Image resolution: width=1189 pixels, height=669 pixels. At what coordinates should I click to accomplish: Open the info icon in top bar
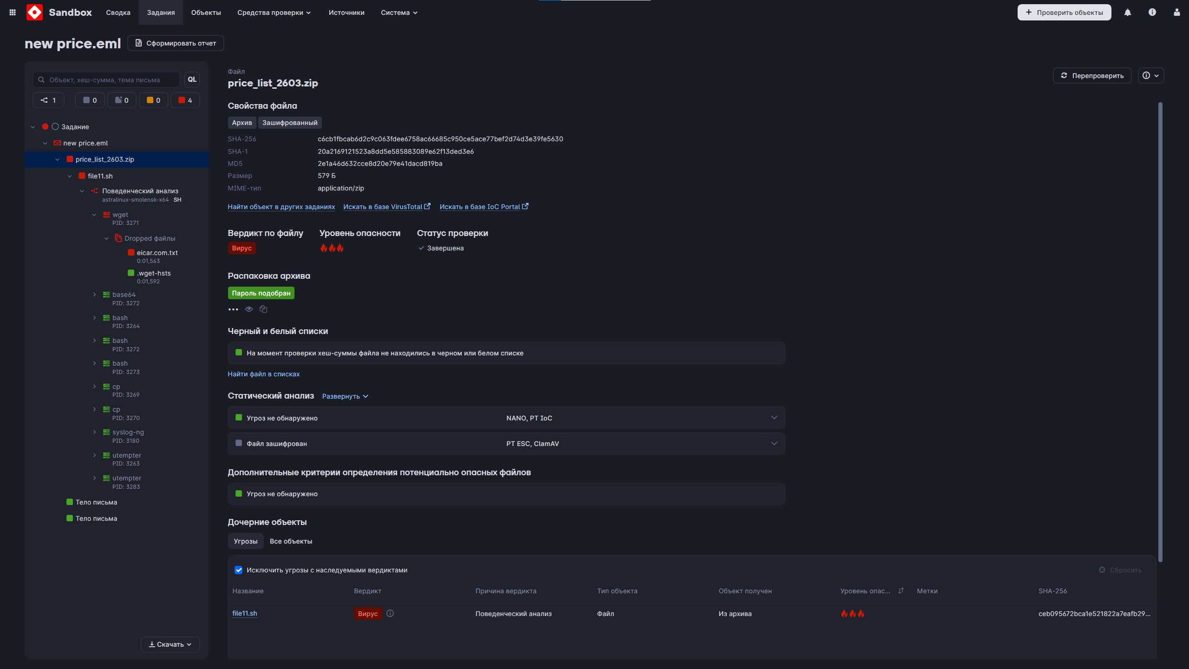1152,13
